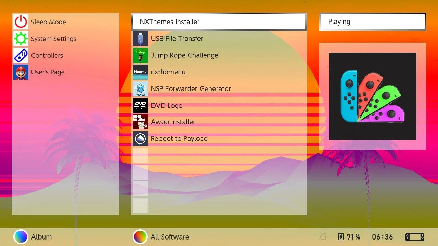Click the red Sleep Mode power icon
Image resolution: width=438 pixels, height=246 pixels.
21,22
